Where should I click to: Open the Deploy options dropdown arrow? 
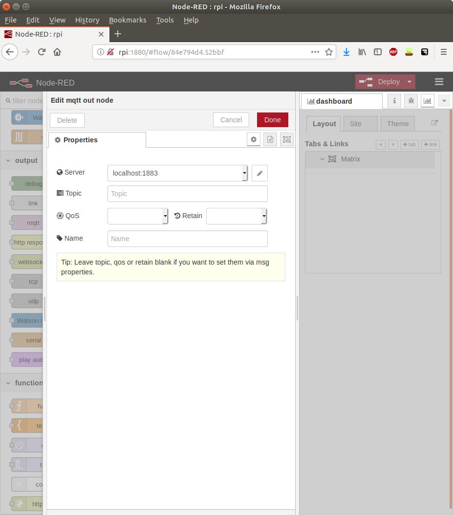point(410,82)
